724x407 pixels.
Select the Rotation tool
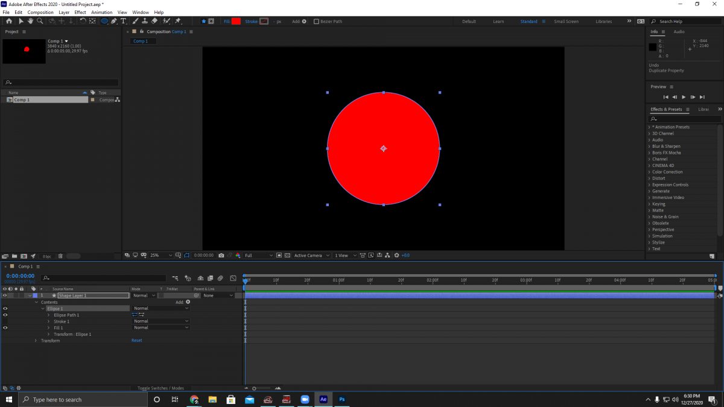click(x=83, y=21)
